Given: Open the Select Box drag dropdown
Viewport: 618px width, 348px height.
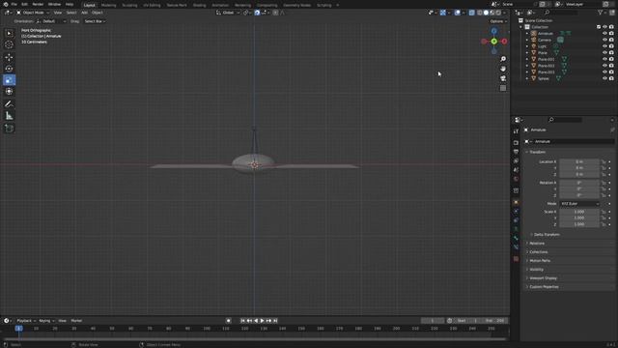Looking at the screenshot, I should (x=95, y=21).
